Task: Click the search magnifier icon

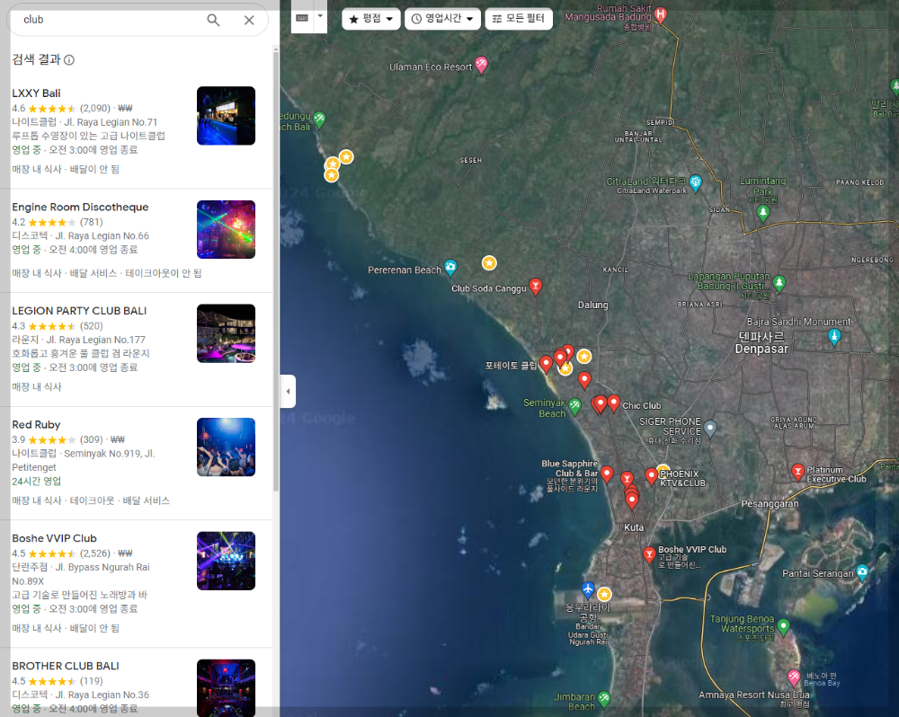Action: pyautogui.click(x=213, y=20)
